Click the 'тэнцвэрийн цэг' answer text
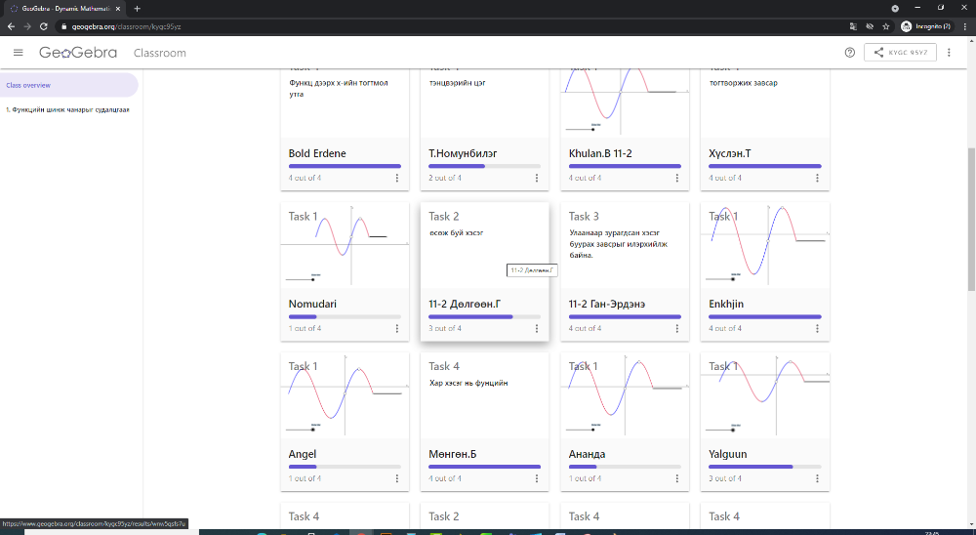This screenshot has width=976, height=535. click(x=457, y=83)
